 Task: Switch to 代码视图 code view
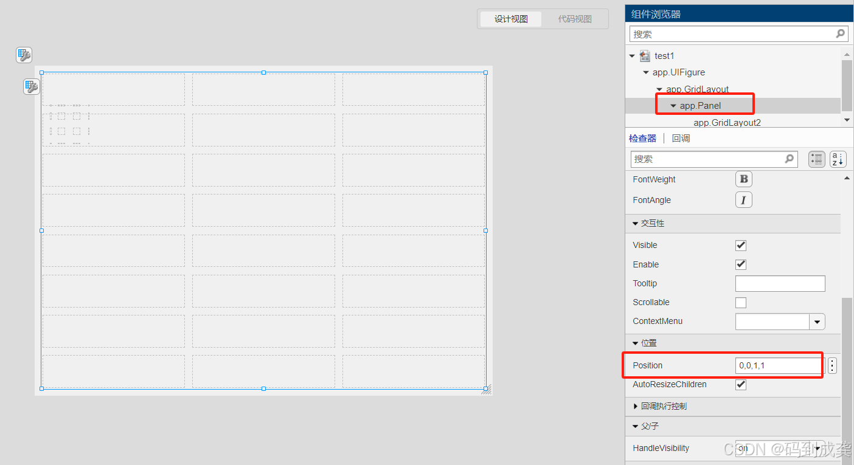click(575, 19)
